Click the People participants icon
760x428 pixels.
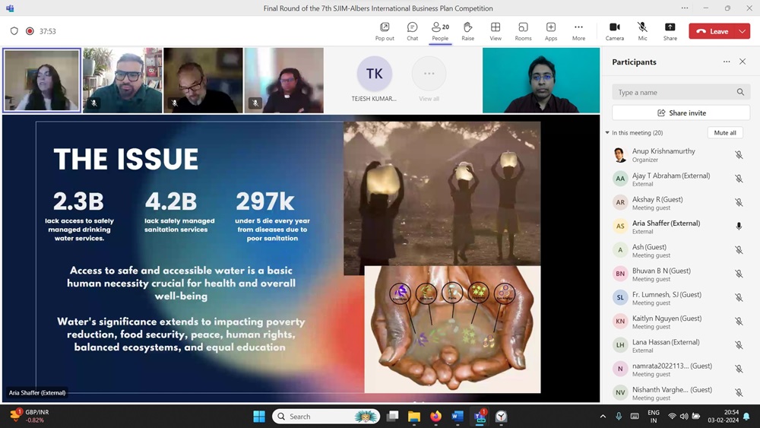440,31
